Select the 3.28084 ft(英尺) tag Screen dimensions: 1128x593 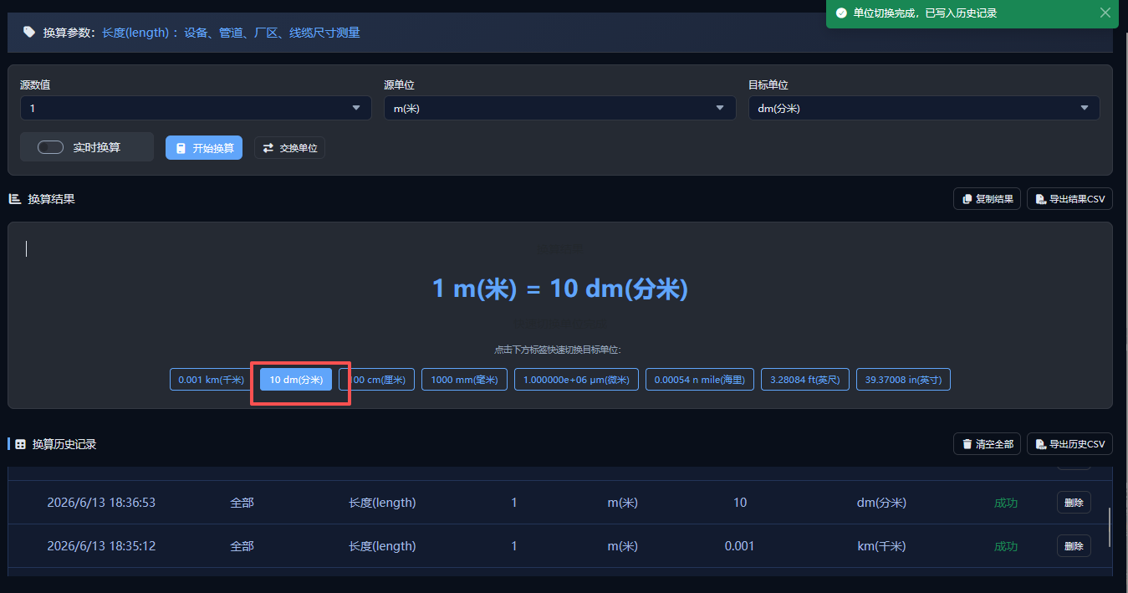pyautogui.click(x=805, y=380)
